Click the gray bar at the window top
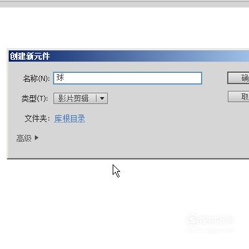This screenshot has height=249, width=249. click(125, 4)
